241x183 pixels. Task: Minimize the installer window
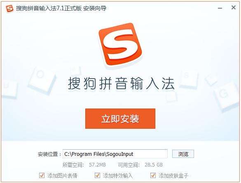220,8
